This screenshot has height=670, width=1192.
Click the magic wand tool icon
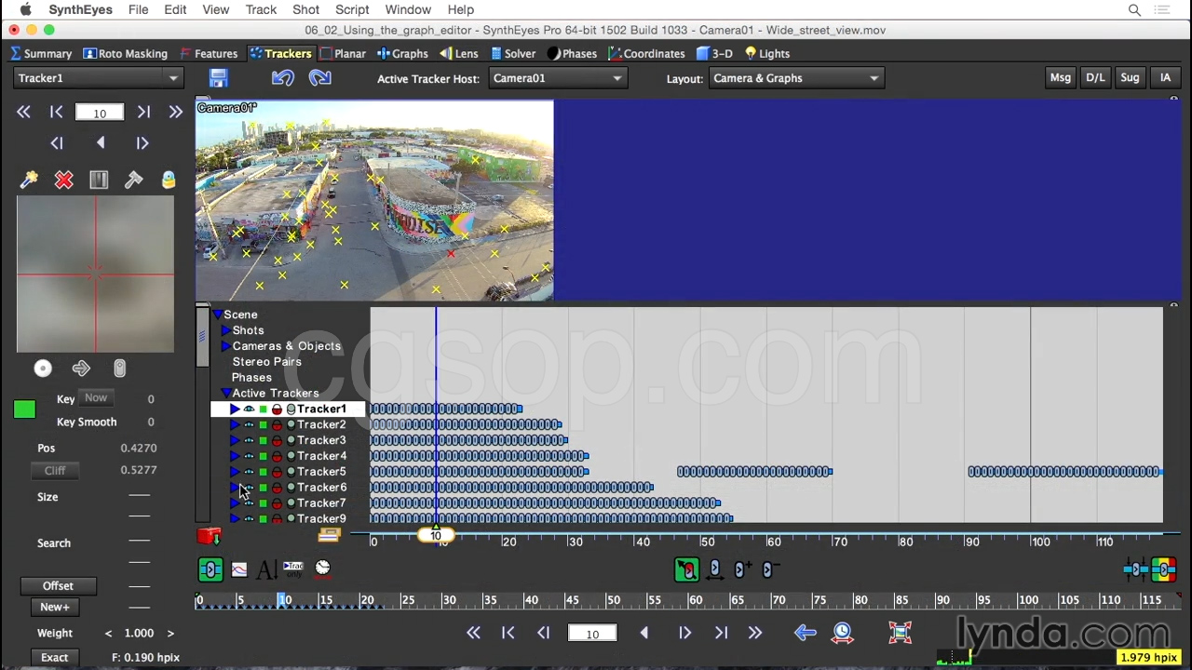pos(29,180)
